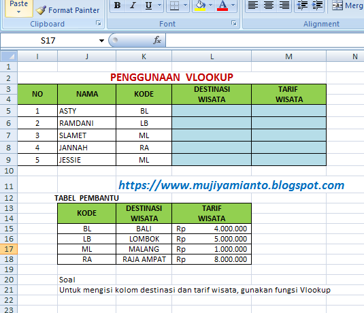The width and height of the screenshot is (364, 313).
Task: Click the Paste button
Action: tap(19, 4)
